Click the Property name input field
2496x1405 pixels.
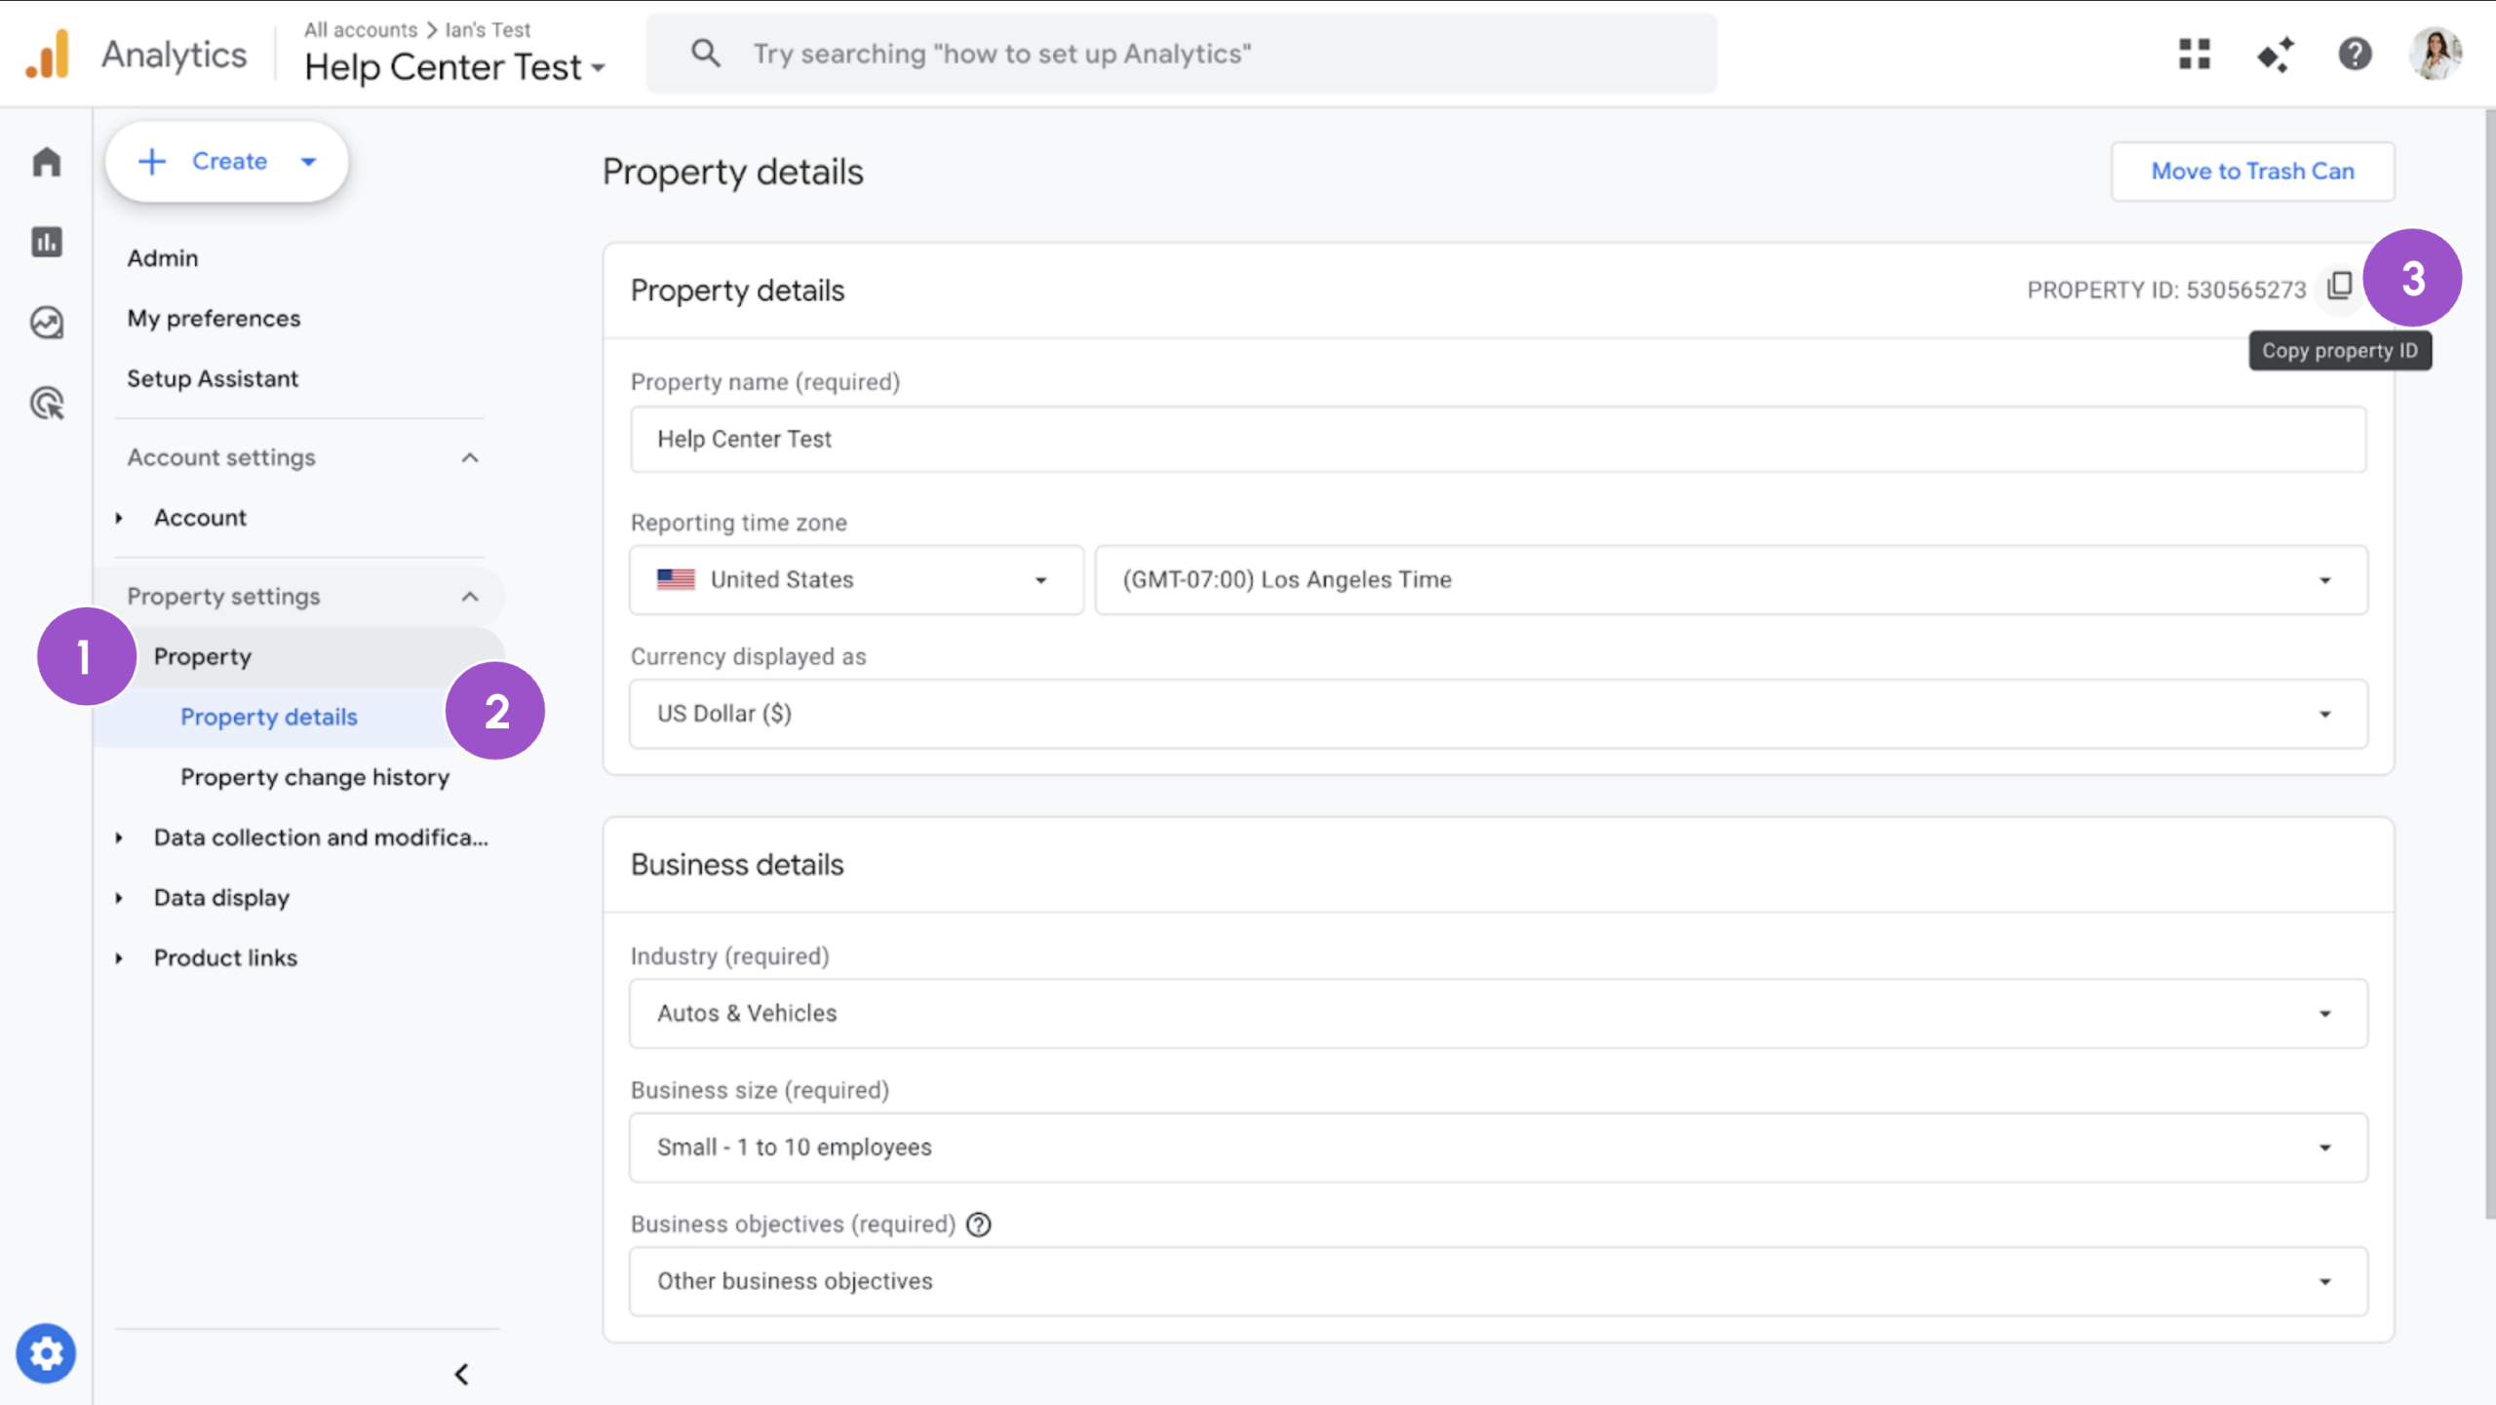[1499, 440]
